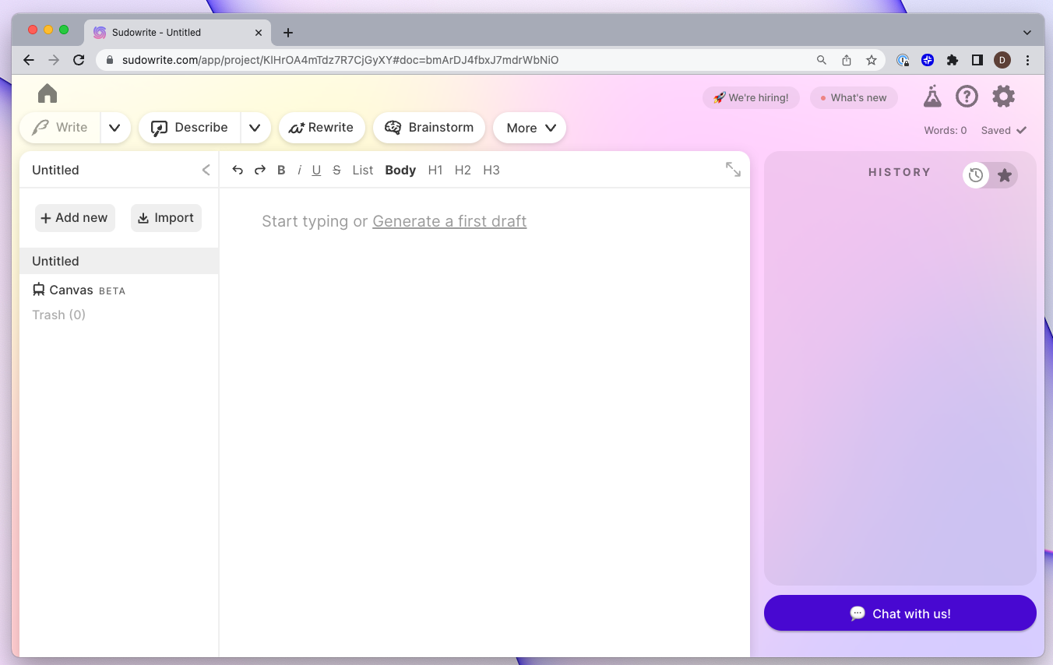This screenshot has width=1053, height=665.
Task: Click the Words: 0 counter
Action: 946,131
